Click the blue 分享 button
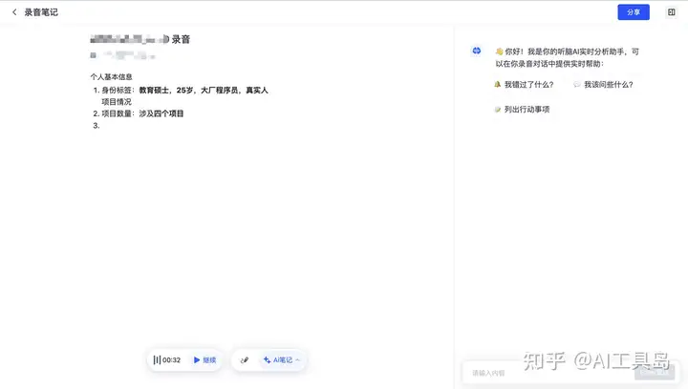688x389 pixels. pyautogui.click(x=634, y=12)
